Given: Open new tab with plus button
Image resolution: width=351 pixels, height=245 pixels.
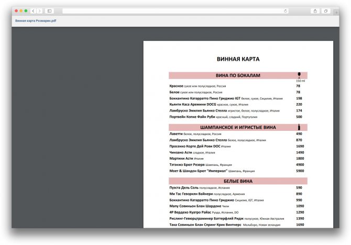Looking at the screenshot, I should [336, 13].
